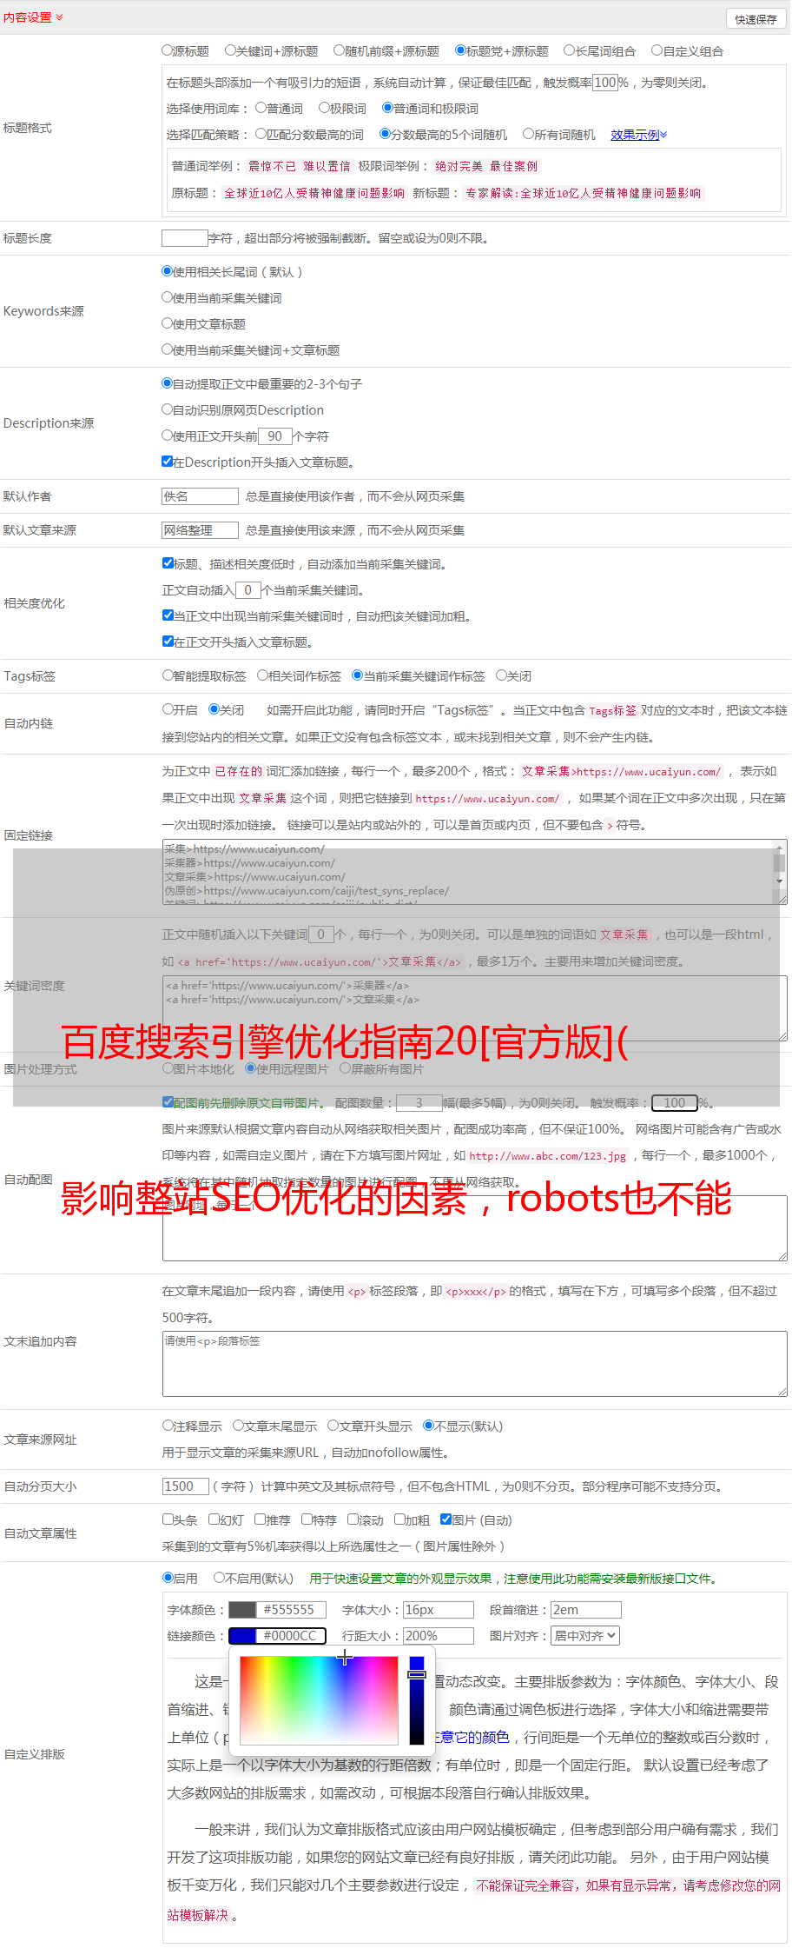Check the 幻灯 article attribute
This screenshot has height=1955, width=792.
(214, 1519)
